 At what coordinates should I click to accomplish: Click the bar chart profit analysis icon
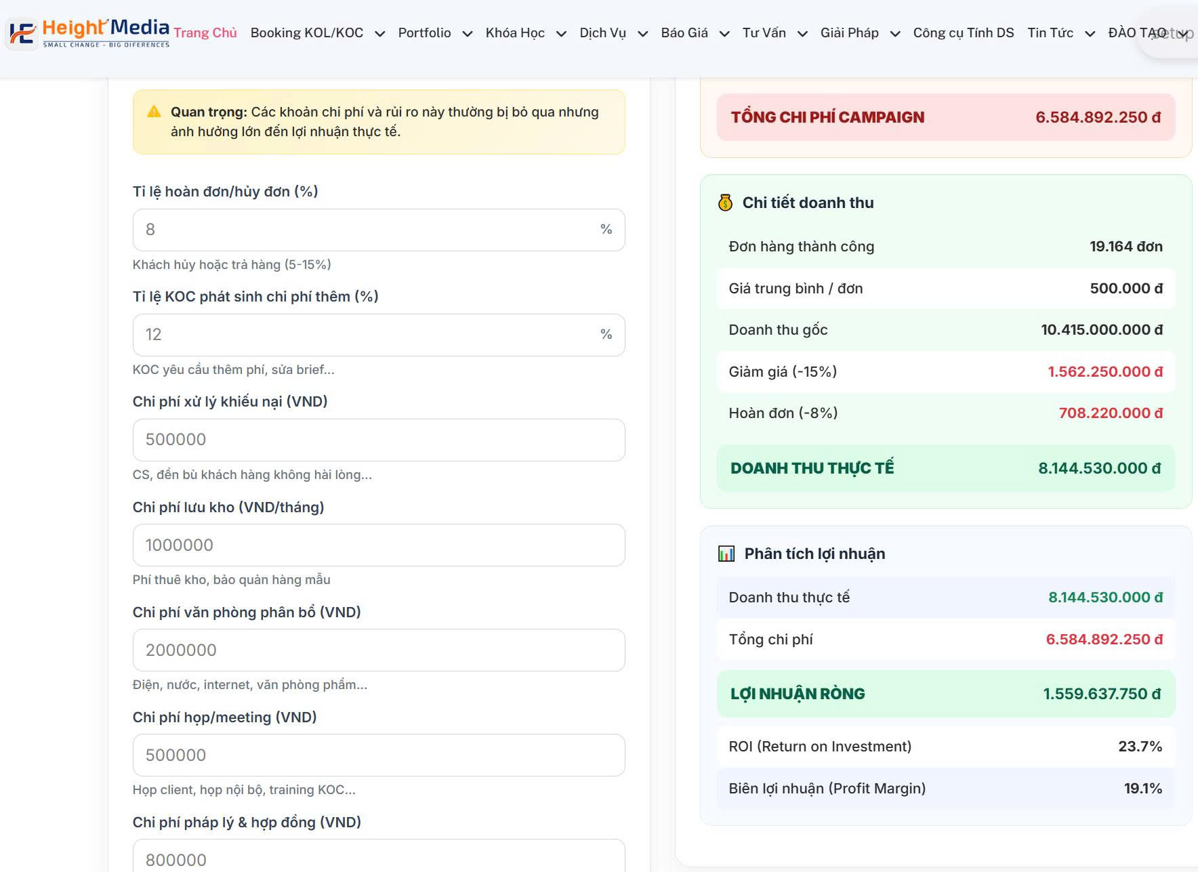click(726, 554)
